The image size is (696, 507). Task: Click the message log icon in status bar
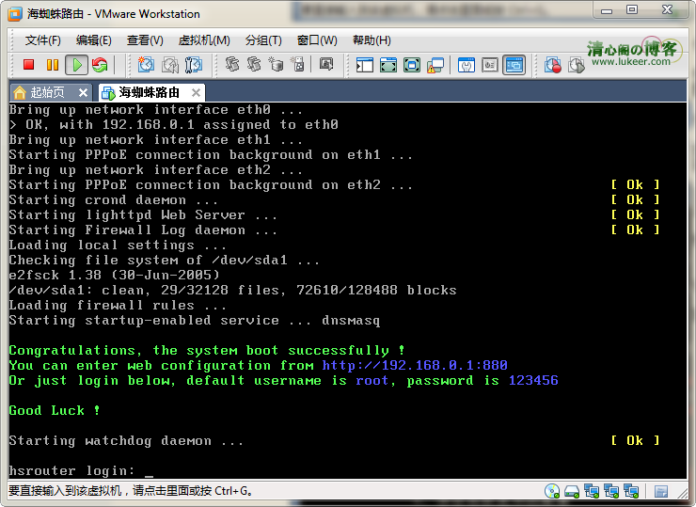click(661, 491)
